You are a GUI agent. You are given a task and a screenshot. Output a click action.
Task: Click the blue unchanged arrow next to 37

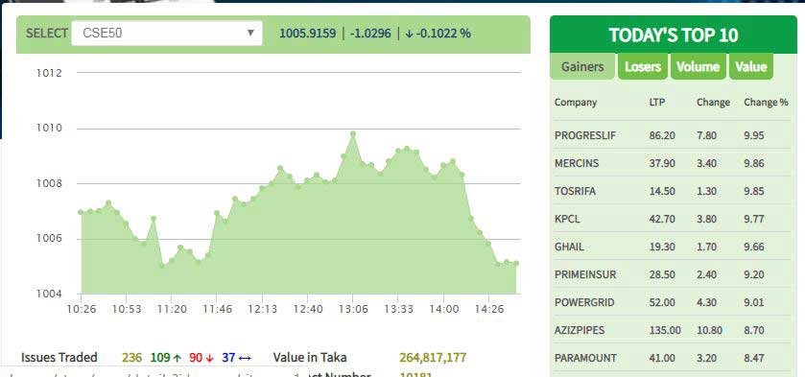point(245,358)
